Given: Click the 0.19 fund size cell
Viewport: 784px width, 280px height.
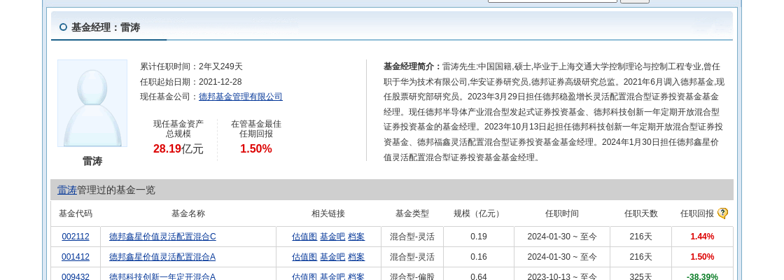Looking at the screenshot, I should 479,237.
